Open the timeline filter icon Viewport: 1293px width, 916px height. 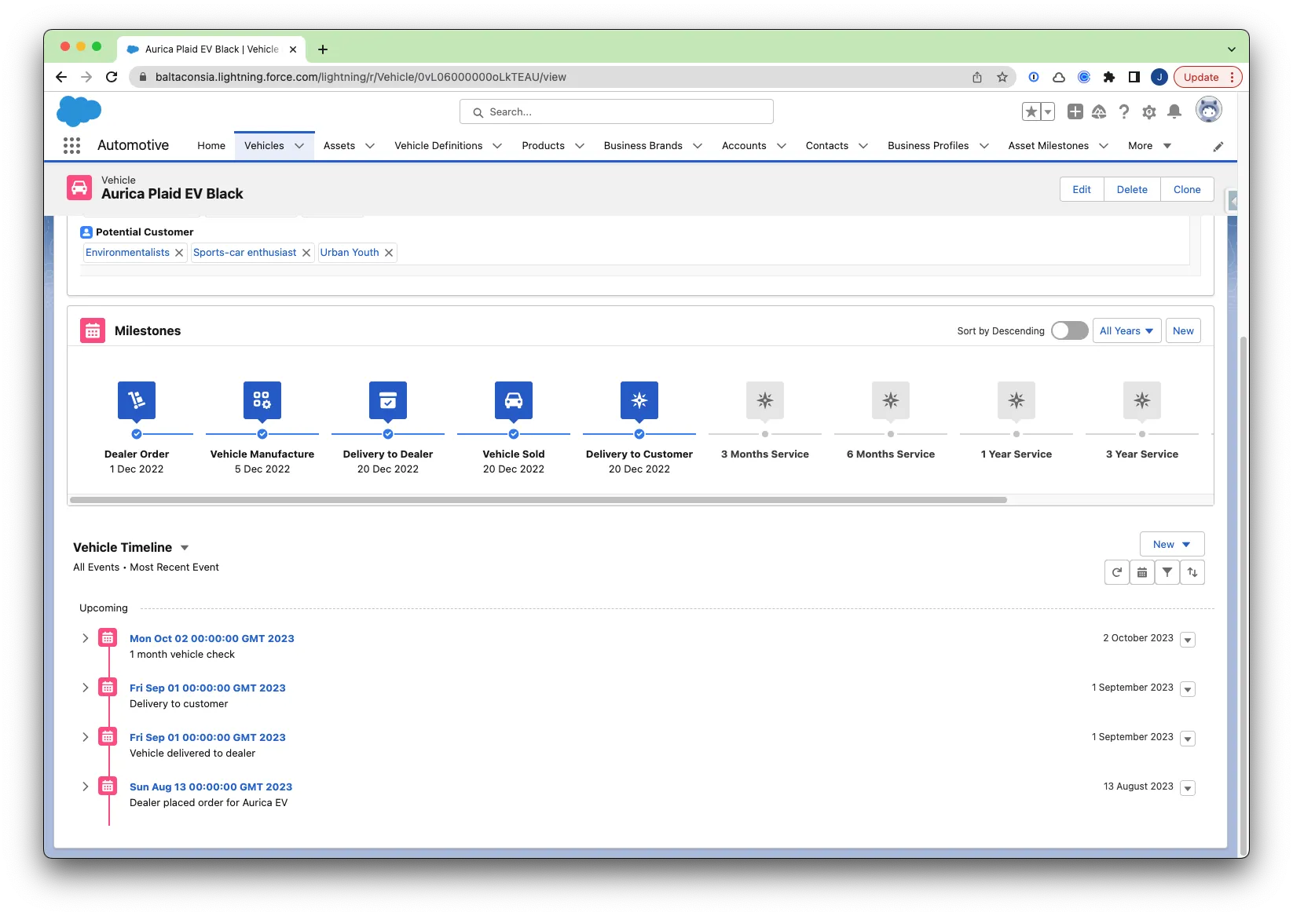(x=1167, y=572)
